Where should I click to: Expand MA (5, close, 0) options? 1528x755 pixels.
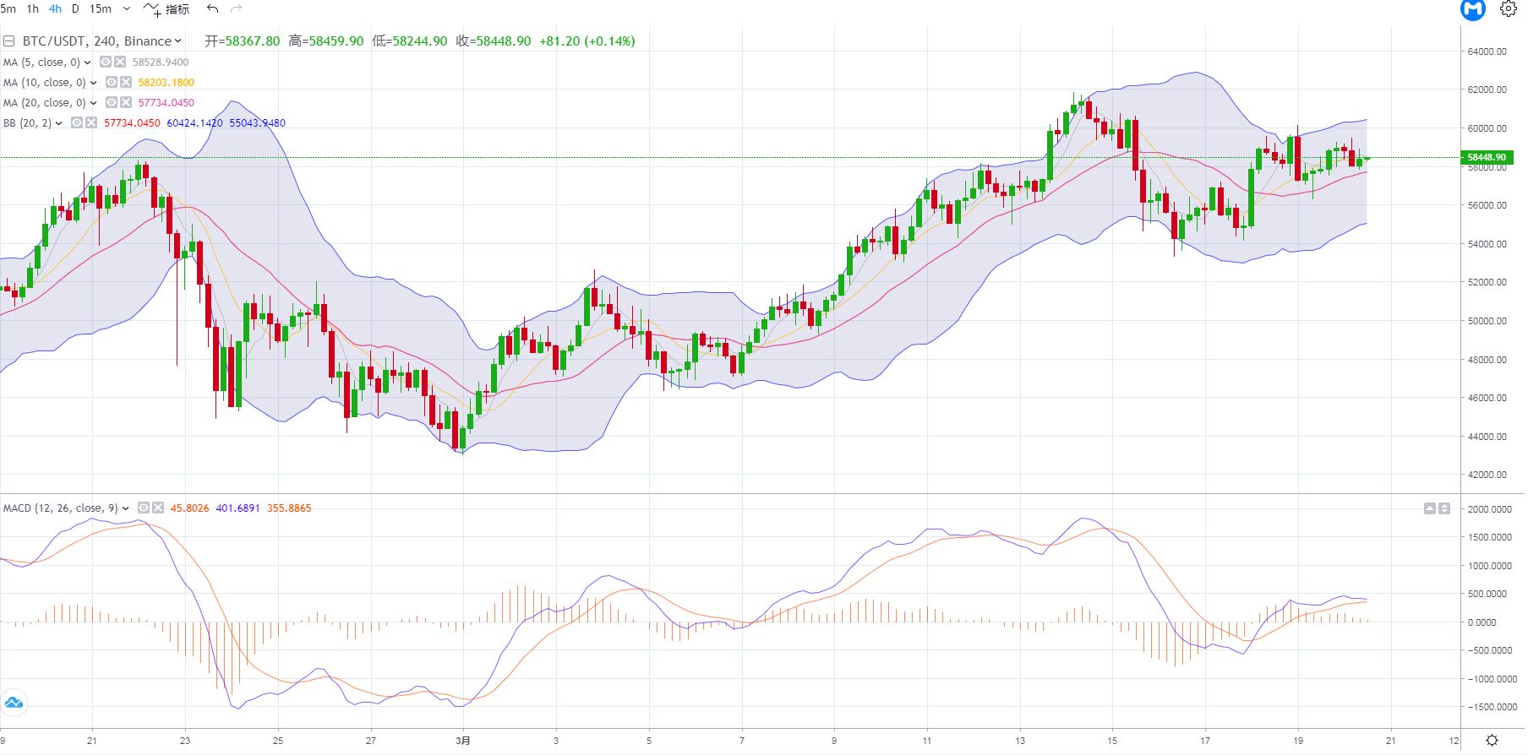(x=87, y=62)
